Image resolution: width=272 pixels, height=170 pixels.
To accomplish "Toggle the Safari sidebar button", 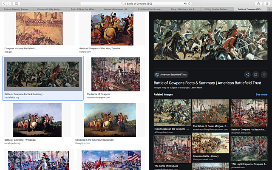I will click(16, 3).
